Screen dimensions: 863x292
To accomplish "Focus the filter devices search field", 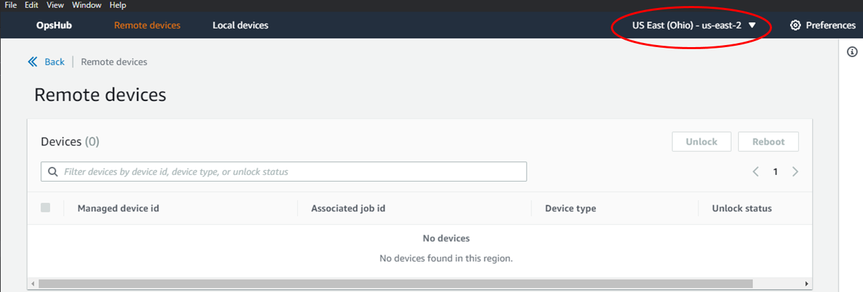I will [x=290, y=172].
